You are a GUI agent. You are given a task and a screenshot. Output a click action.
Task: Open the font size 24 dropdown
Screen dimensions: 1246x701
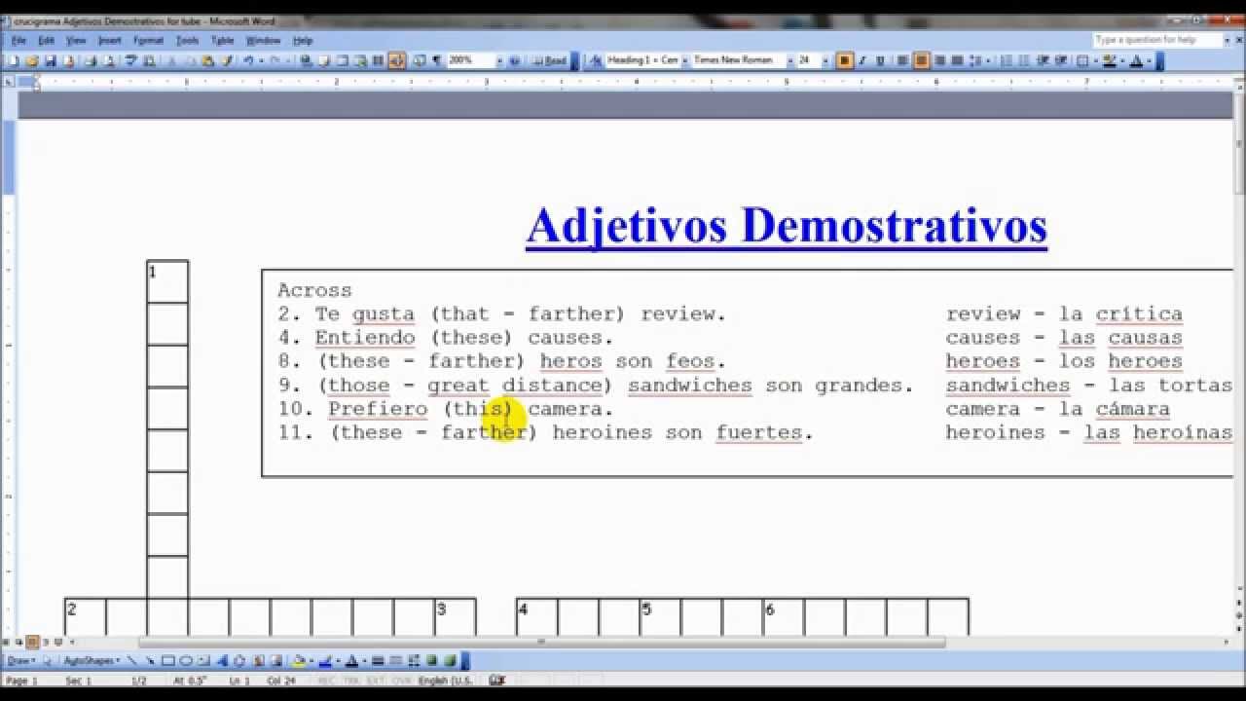[x=825, y=60]
